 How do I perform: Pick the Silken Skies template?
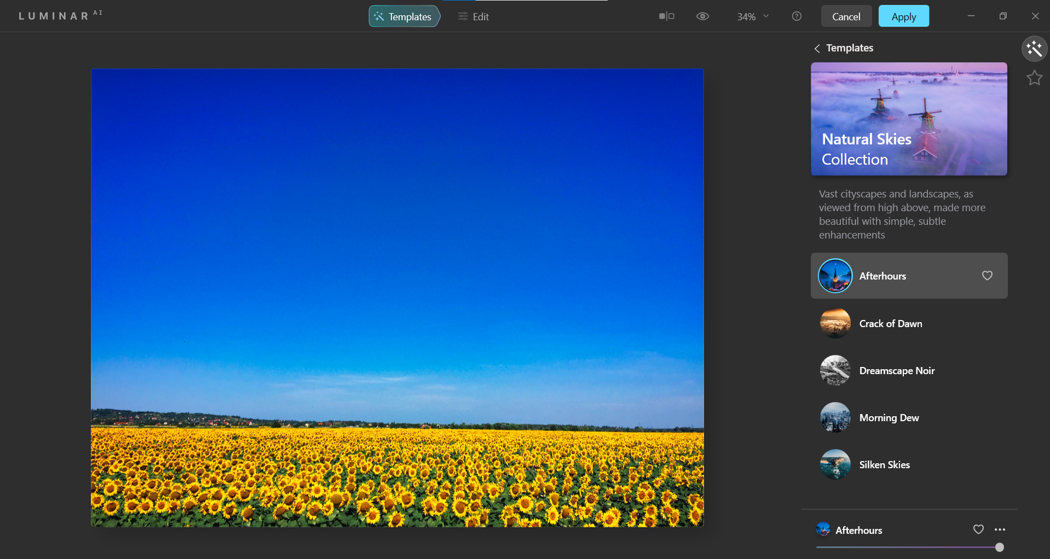point(884,464)
